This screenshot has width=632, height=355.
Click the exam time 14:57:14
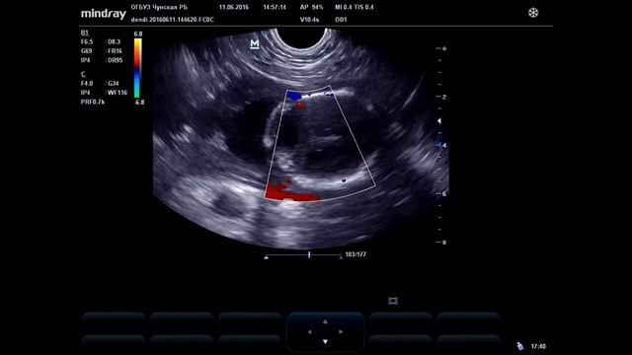click(x=275, y=7)
